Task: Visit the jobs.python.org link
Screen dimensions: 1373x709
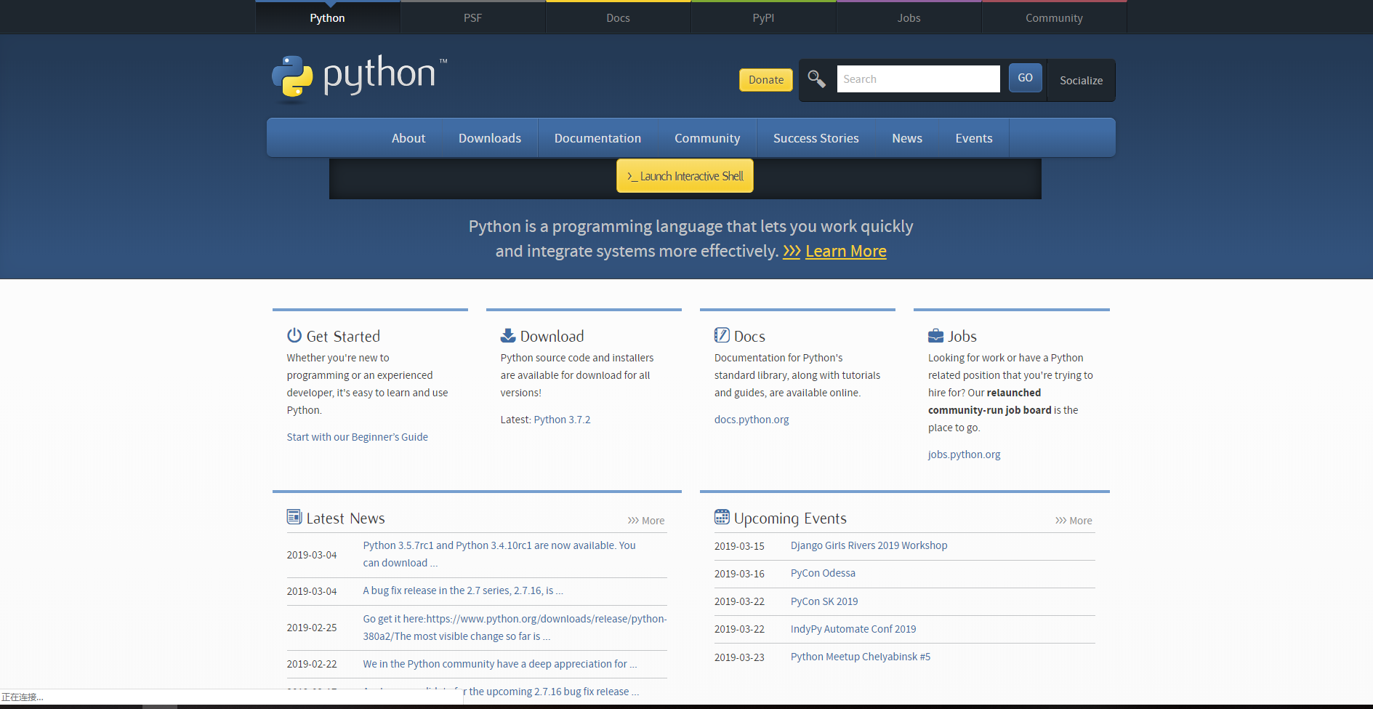Action: 964,454
